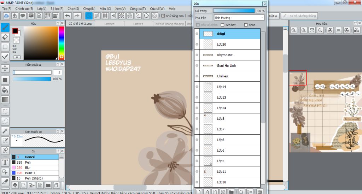This screenshot has height=194, width=362.
Task: Click the cloud save icon
Action: click(6, 16)
